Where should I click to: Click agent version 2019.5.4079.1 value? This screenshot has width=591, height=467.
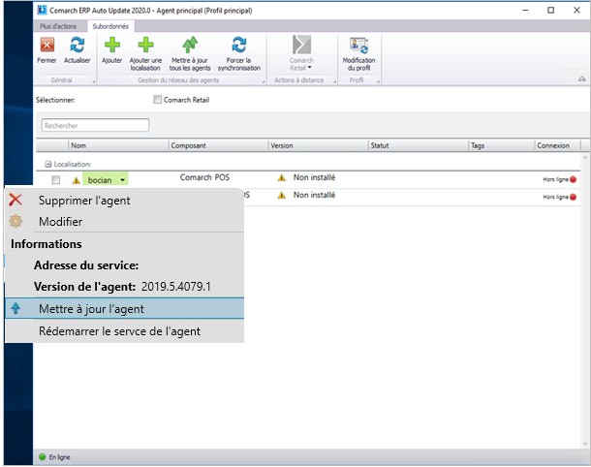click(x=176, y=287)
